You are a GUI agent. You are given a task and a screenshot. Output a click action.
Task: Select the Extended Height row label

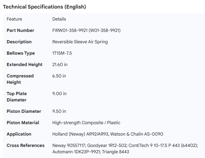pos(24,64)
